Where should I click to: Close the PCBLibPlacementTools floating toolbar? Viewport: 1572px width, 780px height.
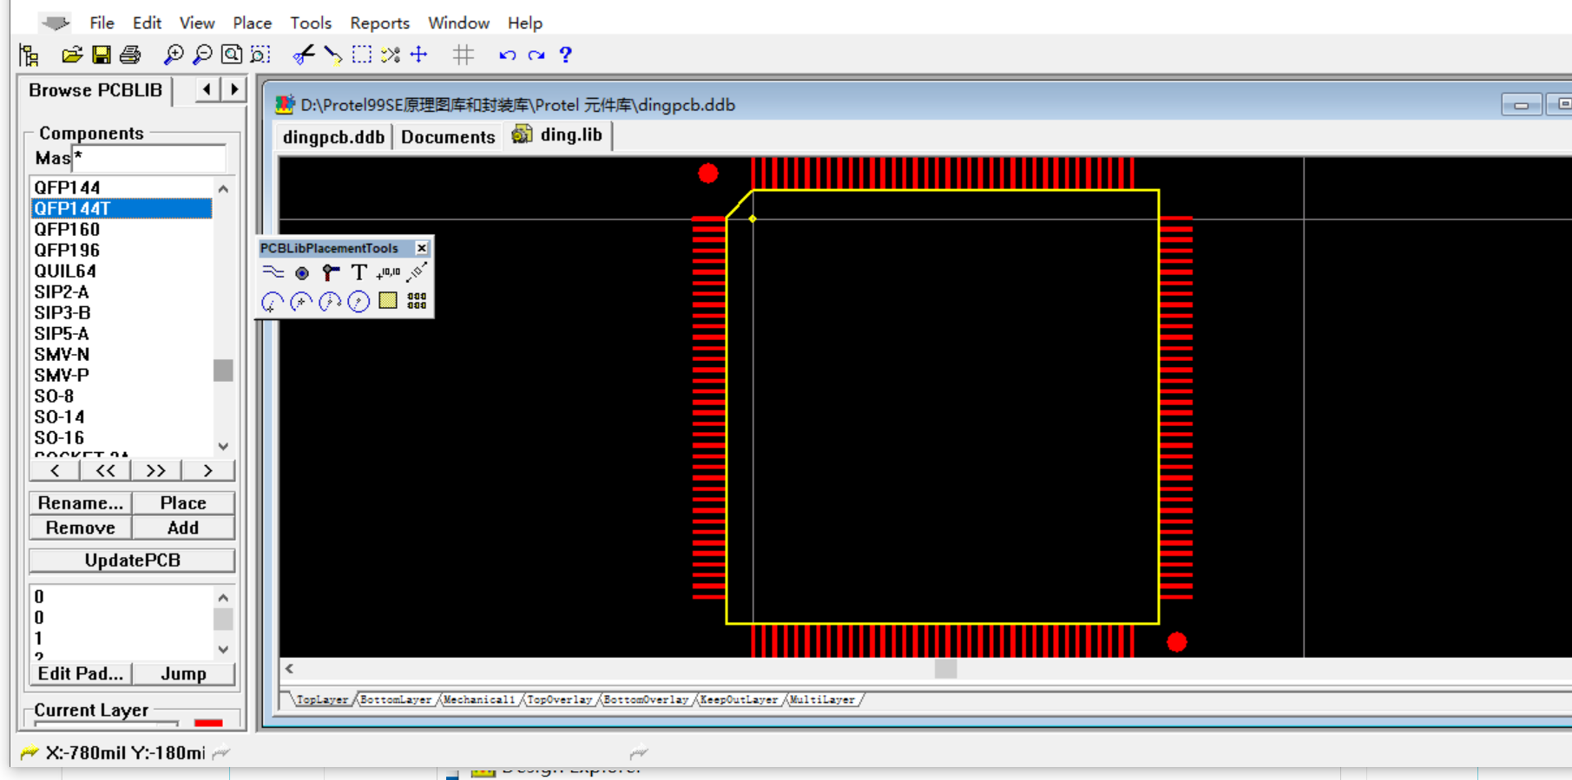422,248
